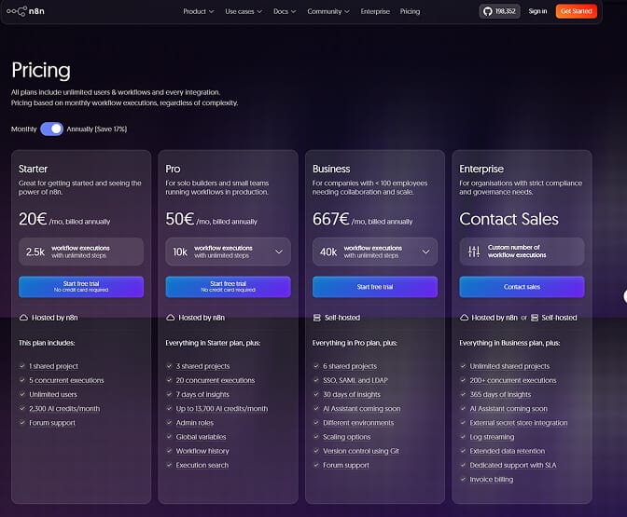Click checkmark beside 5 concurrent executions
627x517 pixels.
(22, 380)
